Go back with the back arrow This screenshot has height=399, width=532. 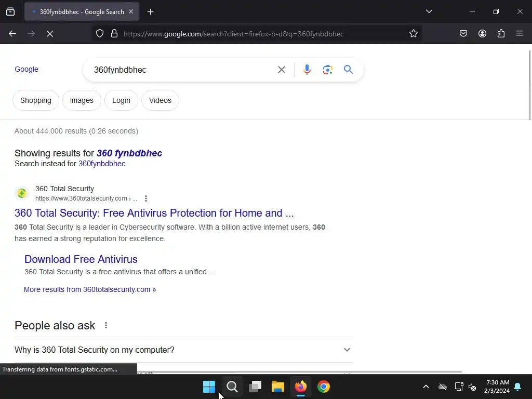pos(12,34)
